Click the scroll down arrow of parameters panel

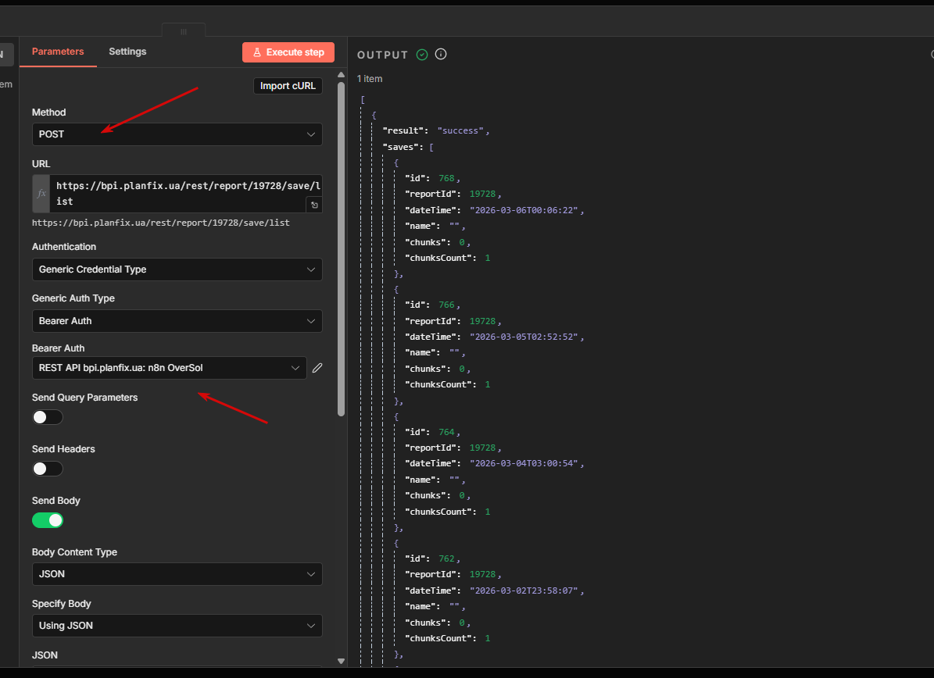click(x=341, y=661)
